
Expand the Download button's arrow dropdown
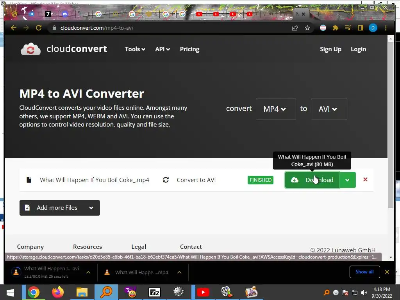pyautogui.click(x=347, y=180)
